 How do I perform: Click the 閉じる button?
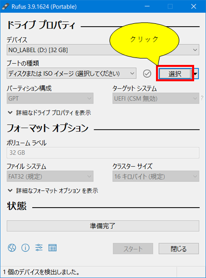[179, 249]
